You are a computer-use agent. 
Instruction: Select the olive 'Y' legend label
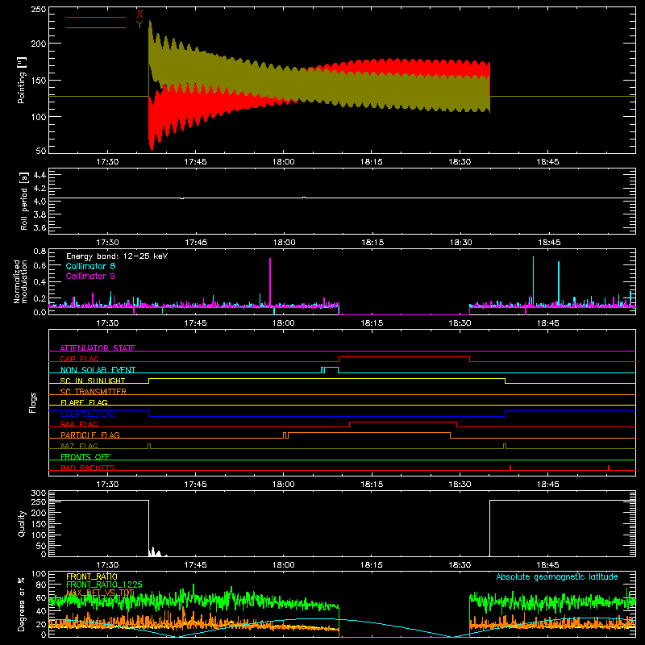139,25
